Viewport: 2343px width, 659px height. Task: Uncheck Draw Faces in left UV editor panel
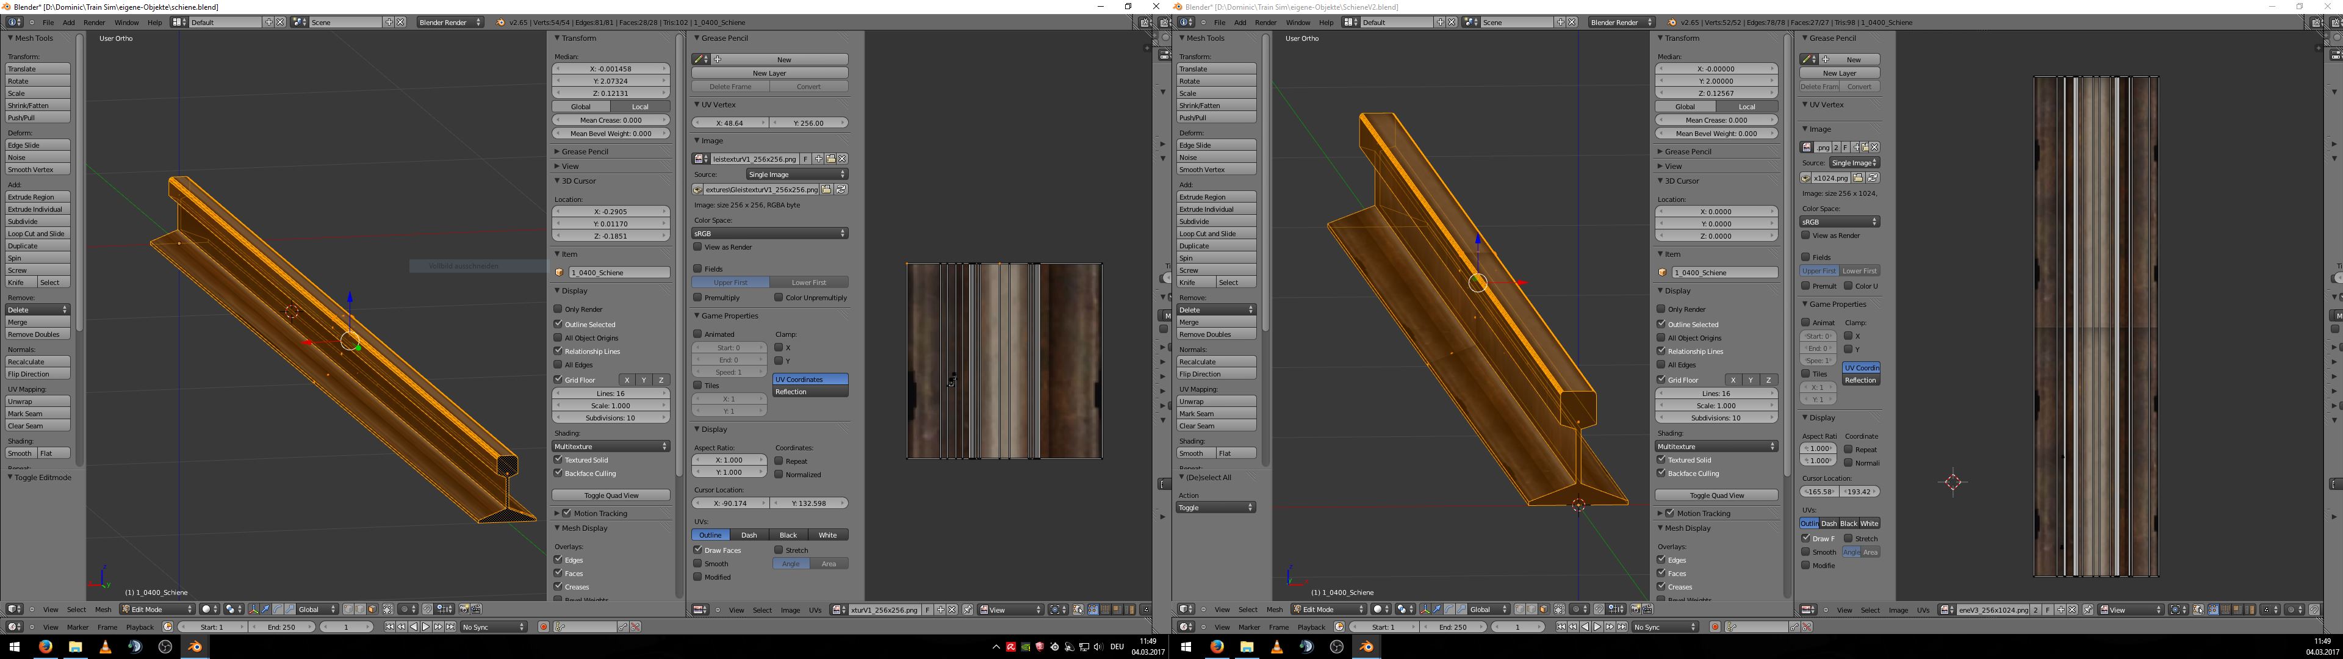pyautogui.click(x=697, y=550)
